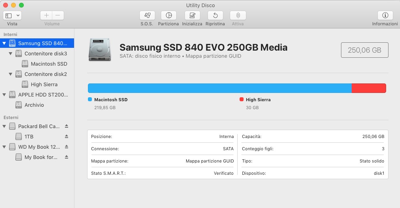Open the Partiziona partition tool
The height and width of the screenshot is (208, 400).
169,15
